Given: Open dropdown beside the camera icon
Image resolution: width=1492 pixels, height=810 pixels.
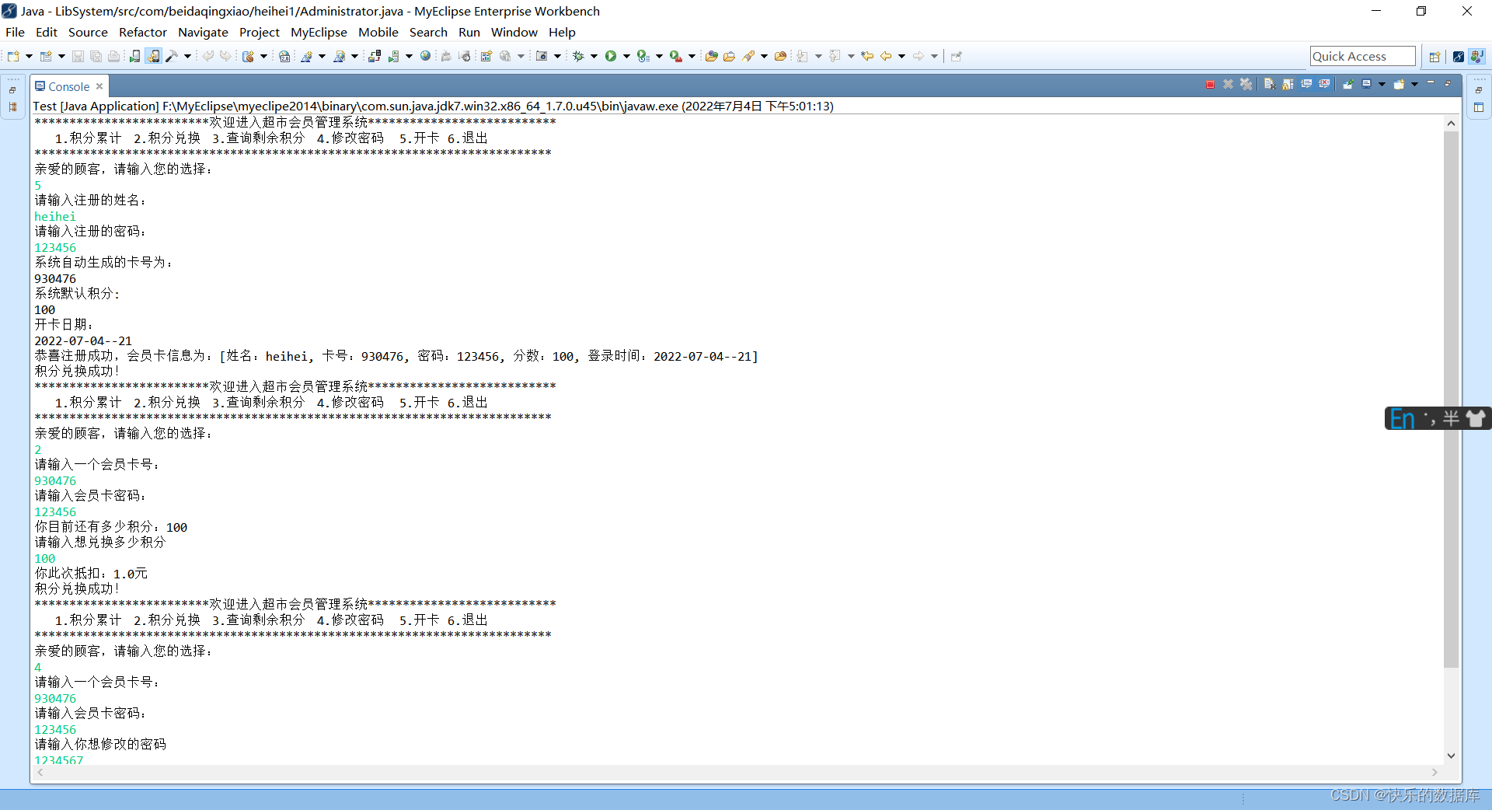Looking at the screenshot, I should [x=557, y=56].
